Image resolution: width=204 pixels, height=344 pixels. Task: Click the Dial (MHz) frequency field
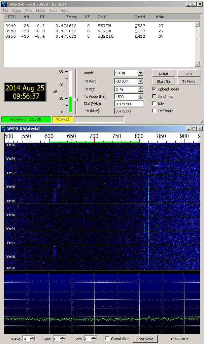pyautogui.click(x=129, y=104)
